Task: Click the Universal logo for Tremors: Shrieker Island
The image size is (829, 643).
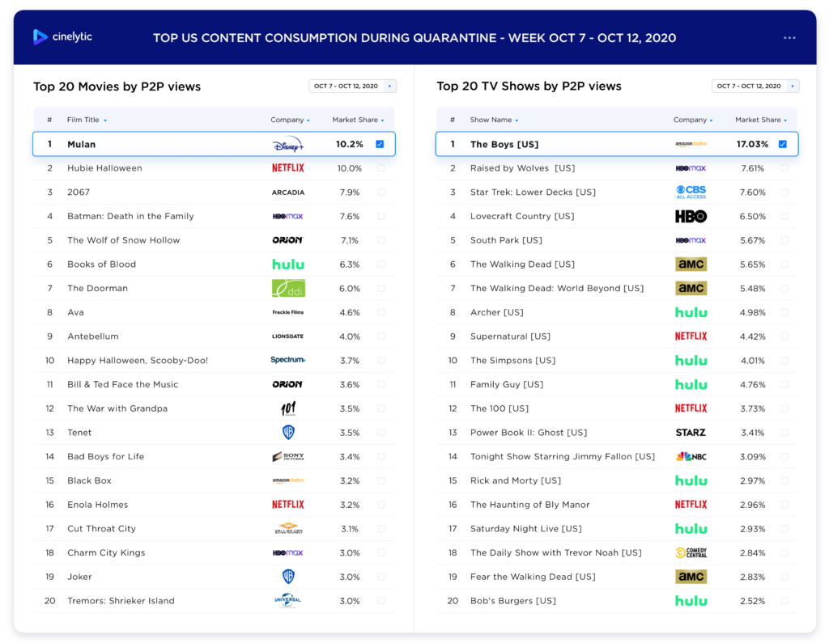Action: pyautogui.click(x=288, y=601)
